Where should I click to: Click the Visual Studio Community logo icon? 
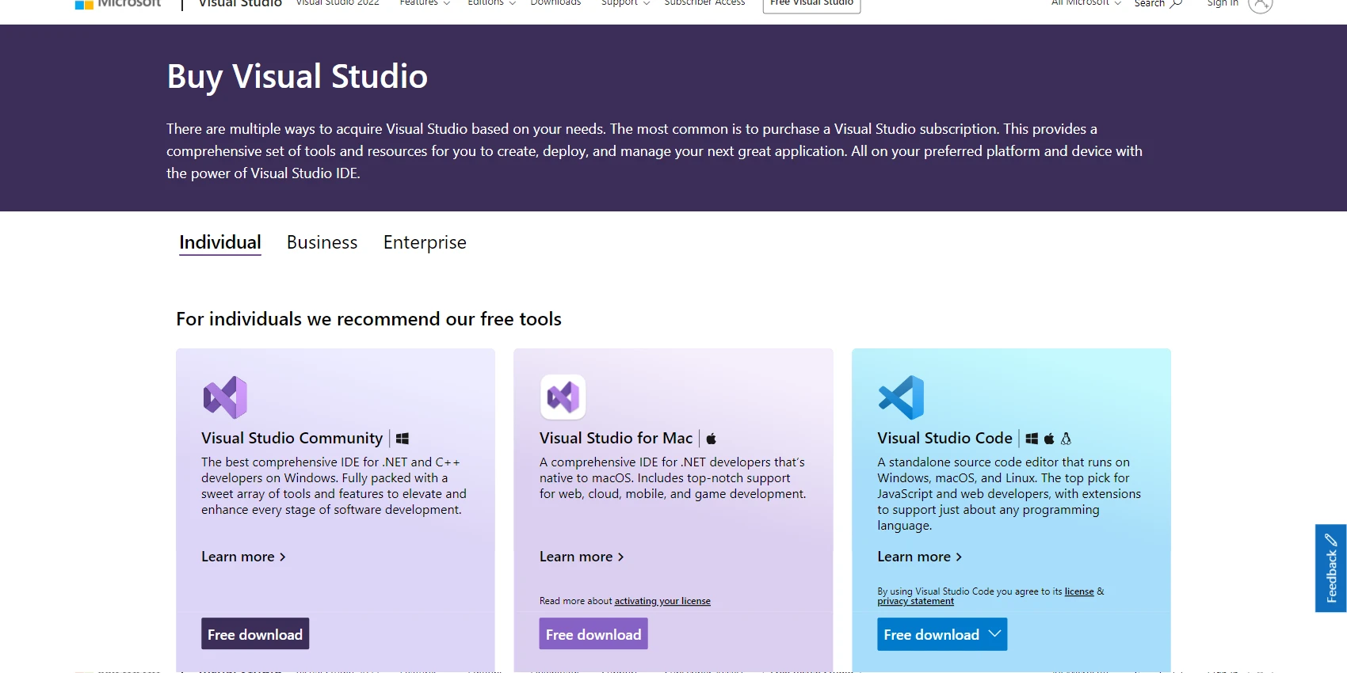pos(225,397)
